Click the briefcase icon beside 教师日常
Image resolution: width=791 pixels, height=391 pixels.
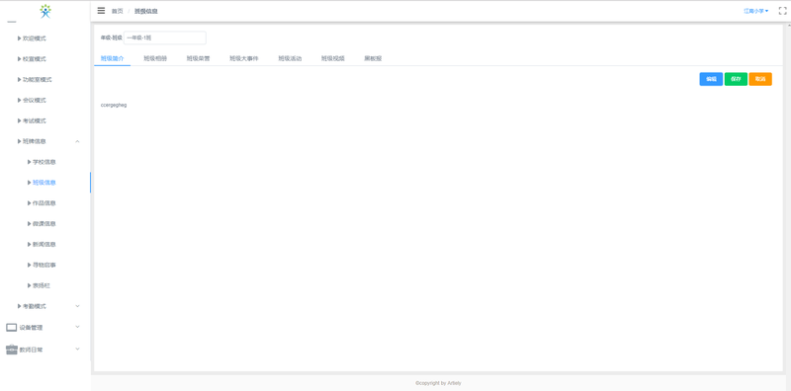pos(12,350)
